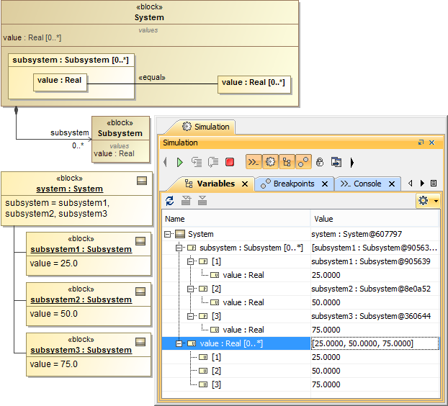Show the tab list menu icon
The height and width of the screenshot is (406, 448).
434,184
